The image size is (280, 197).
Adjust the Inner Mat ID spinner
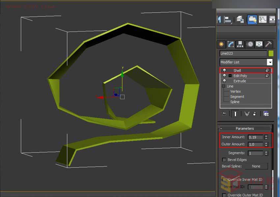click(x=266, y=187)
